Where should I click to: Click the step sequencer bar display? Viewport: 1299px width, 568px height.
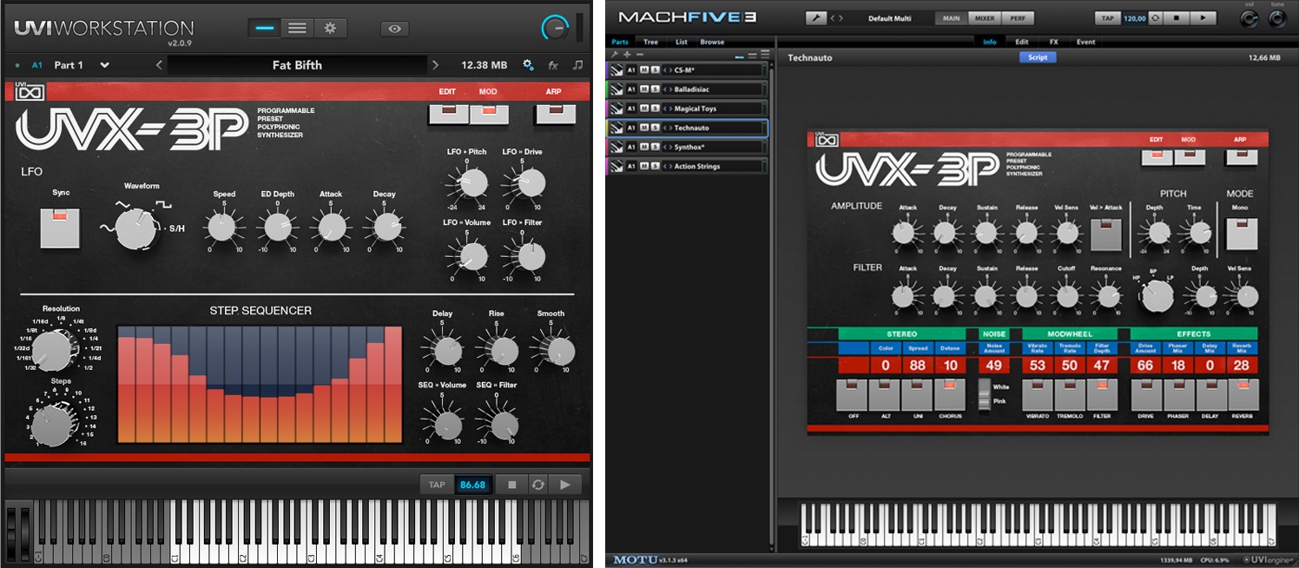click(x=260, y=385)
